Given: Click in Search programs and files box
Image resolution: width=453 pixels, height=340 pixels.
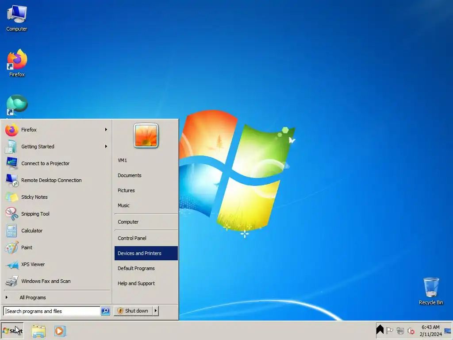Looking at the screenshot, I should 52,311.
